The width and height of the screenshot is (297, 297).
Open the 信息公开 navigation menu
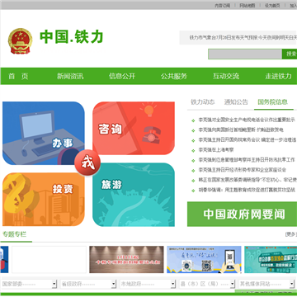tap(122, 76)
